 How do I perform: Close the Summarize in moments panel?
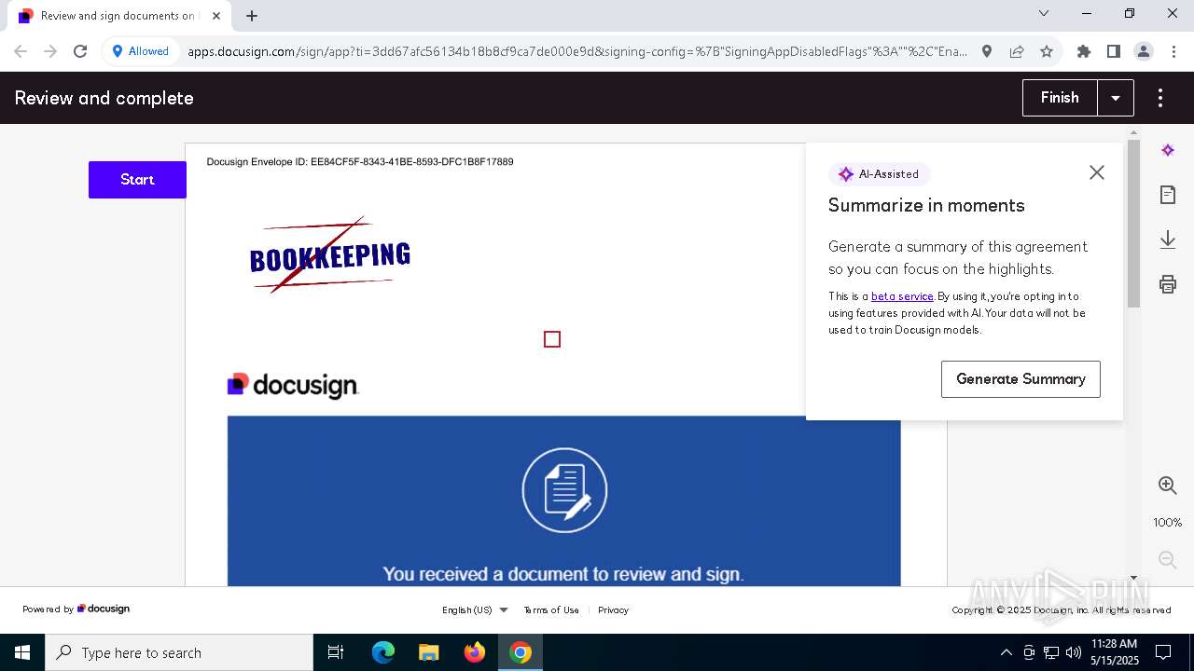point(1097,172)
